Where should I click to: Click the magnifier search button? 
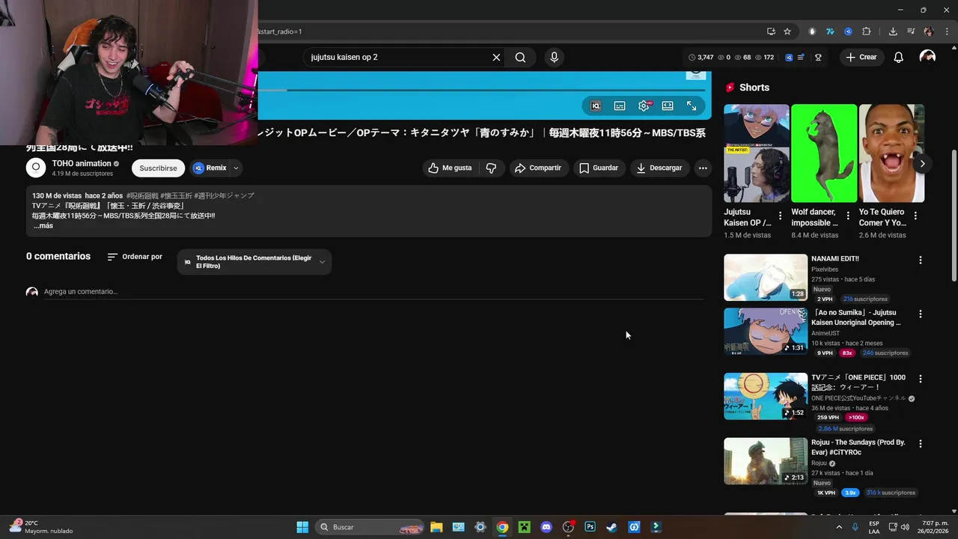[520, 58]
